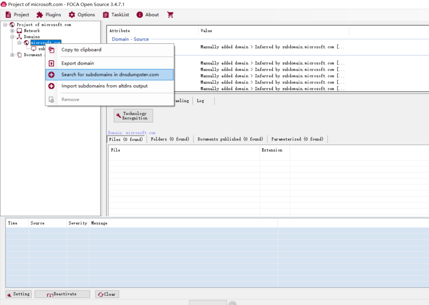
Task: Select Search for subdomains in dnsdumpster.com
Action: click(110, 75)
